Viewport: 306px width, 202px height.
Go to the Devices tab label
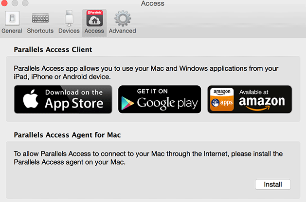click(x=69, y=31)
